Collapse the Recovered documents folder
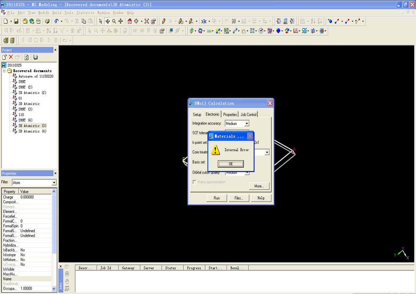416x294 pixels. (x=4, y=71)
